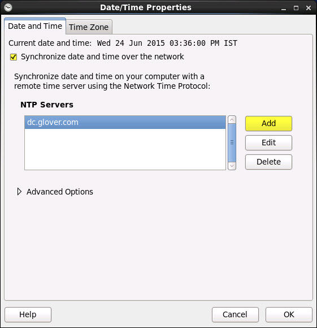Image resolution: width=317 pixels, height=328 pixels.
Task: Click the NTP servers list scrollbar thumb
Action: point(232,143)
